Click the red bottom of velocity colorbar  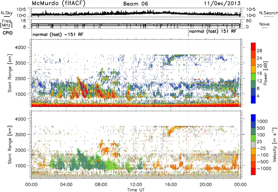(x=253, y=172)
